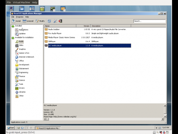
Task: Select SMPlayer row
Action: (88, 41)
